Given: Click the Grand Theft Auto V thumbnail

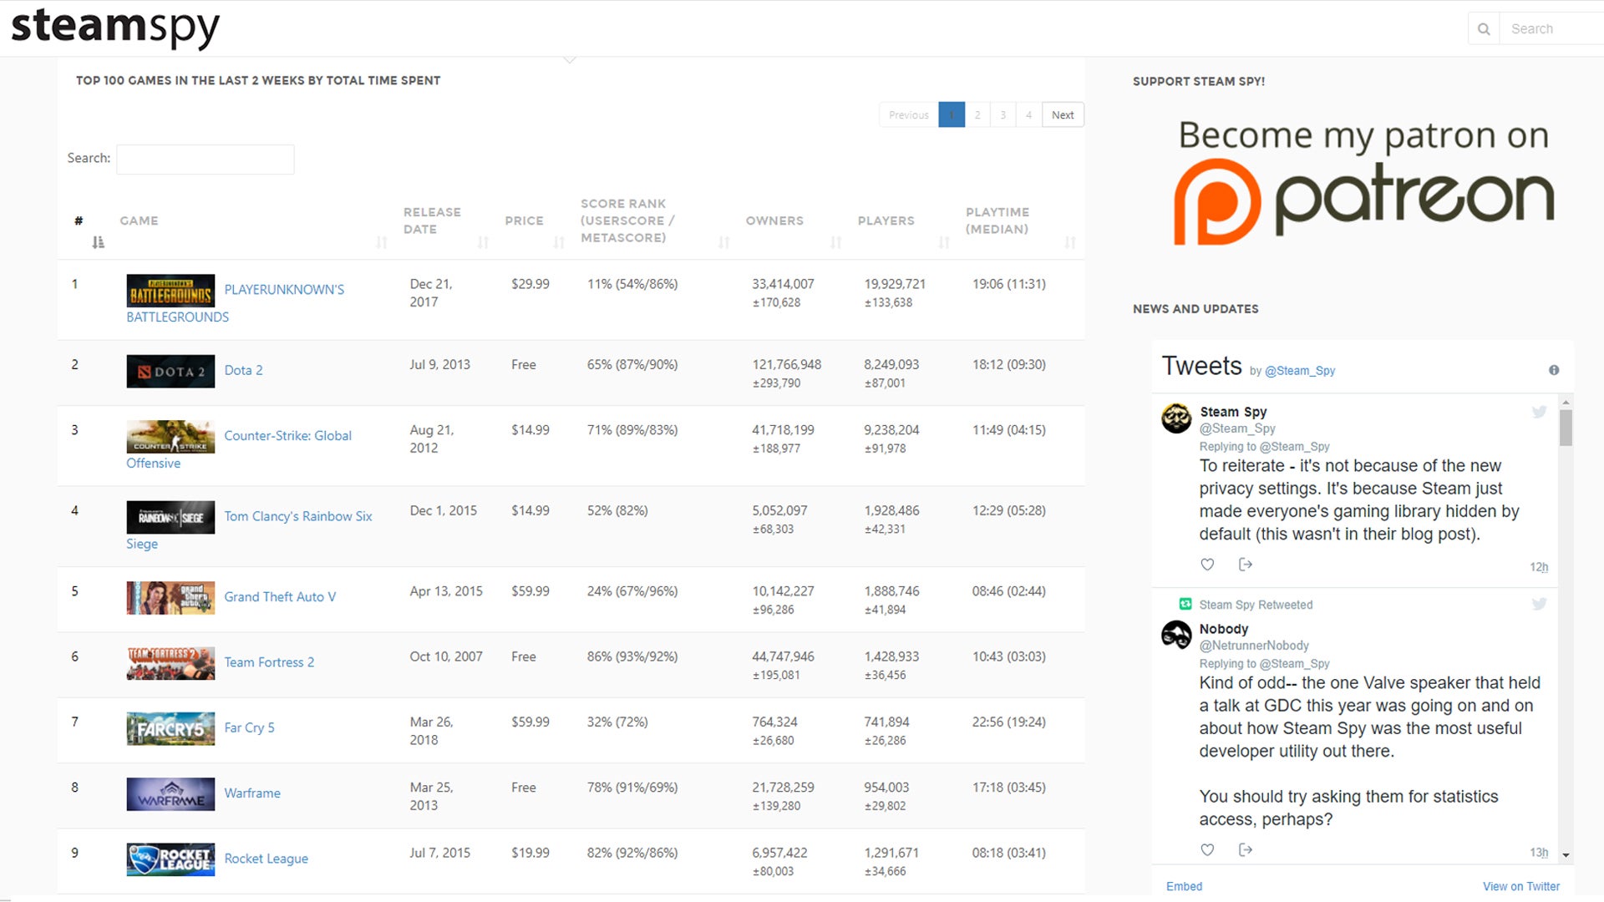Looking at the screenshot, I should [x=170, y=598].
